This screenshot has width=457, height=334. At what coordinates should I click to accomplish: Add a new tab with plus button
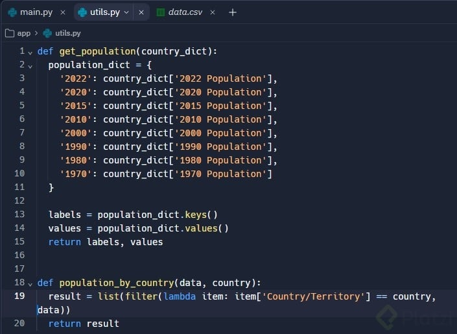point(233,12)
